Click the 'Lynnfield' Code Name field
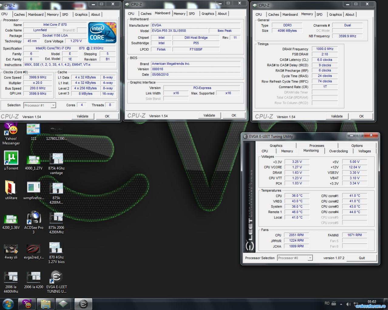 click(x=40, y=30)
